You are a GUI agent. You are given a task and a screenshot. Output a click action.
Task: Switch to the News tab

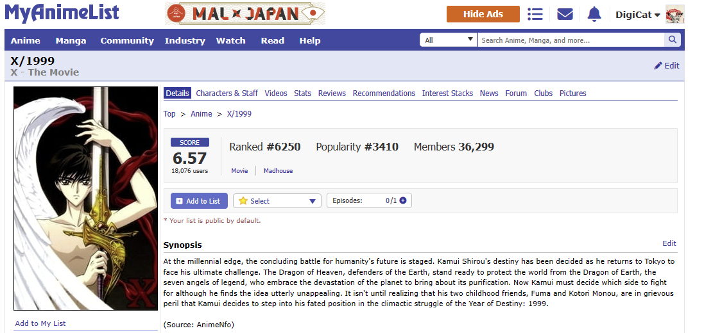(489, 93)
